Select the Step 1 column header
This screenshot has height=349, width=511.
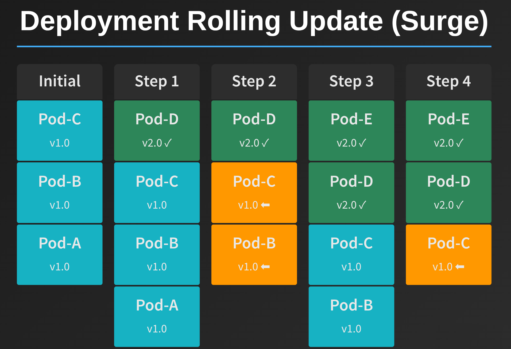point(157,81)
